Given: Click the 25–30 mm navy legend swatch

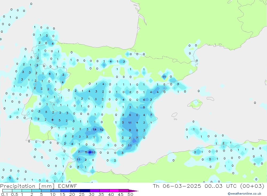Looking at the screenshot, I should pyautogui.click(x=85, y=191).
